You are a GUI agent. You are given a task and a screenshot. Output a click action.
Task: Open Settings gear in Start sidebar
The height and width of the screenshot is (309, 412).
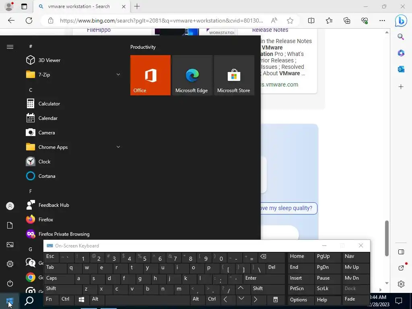[10, 264]
